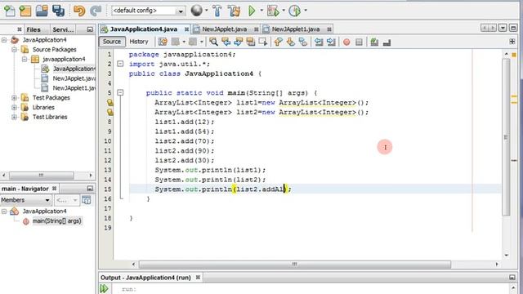Collapse the import fold on line 2
Screen dimensions: 523x294
click(120, 64)
